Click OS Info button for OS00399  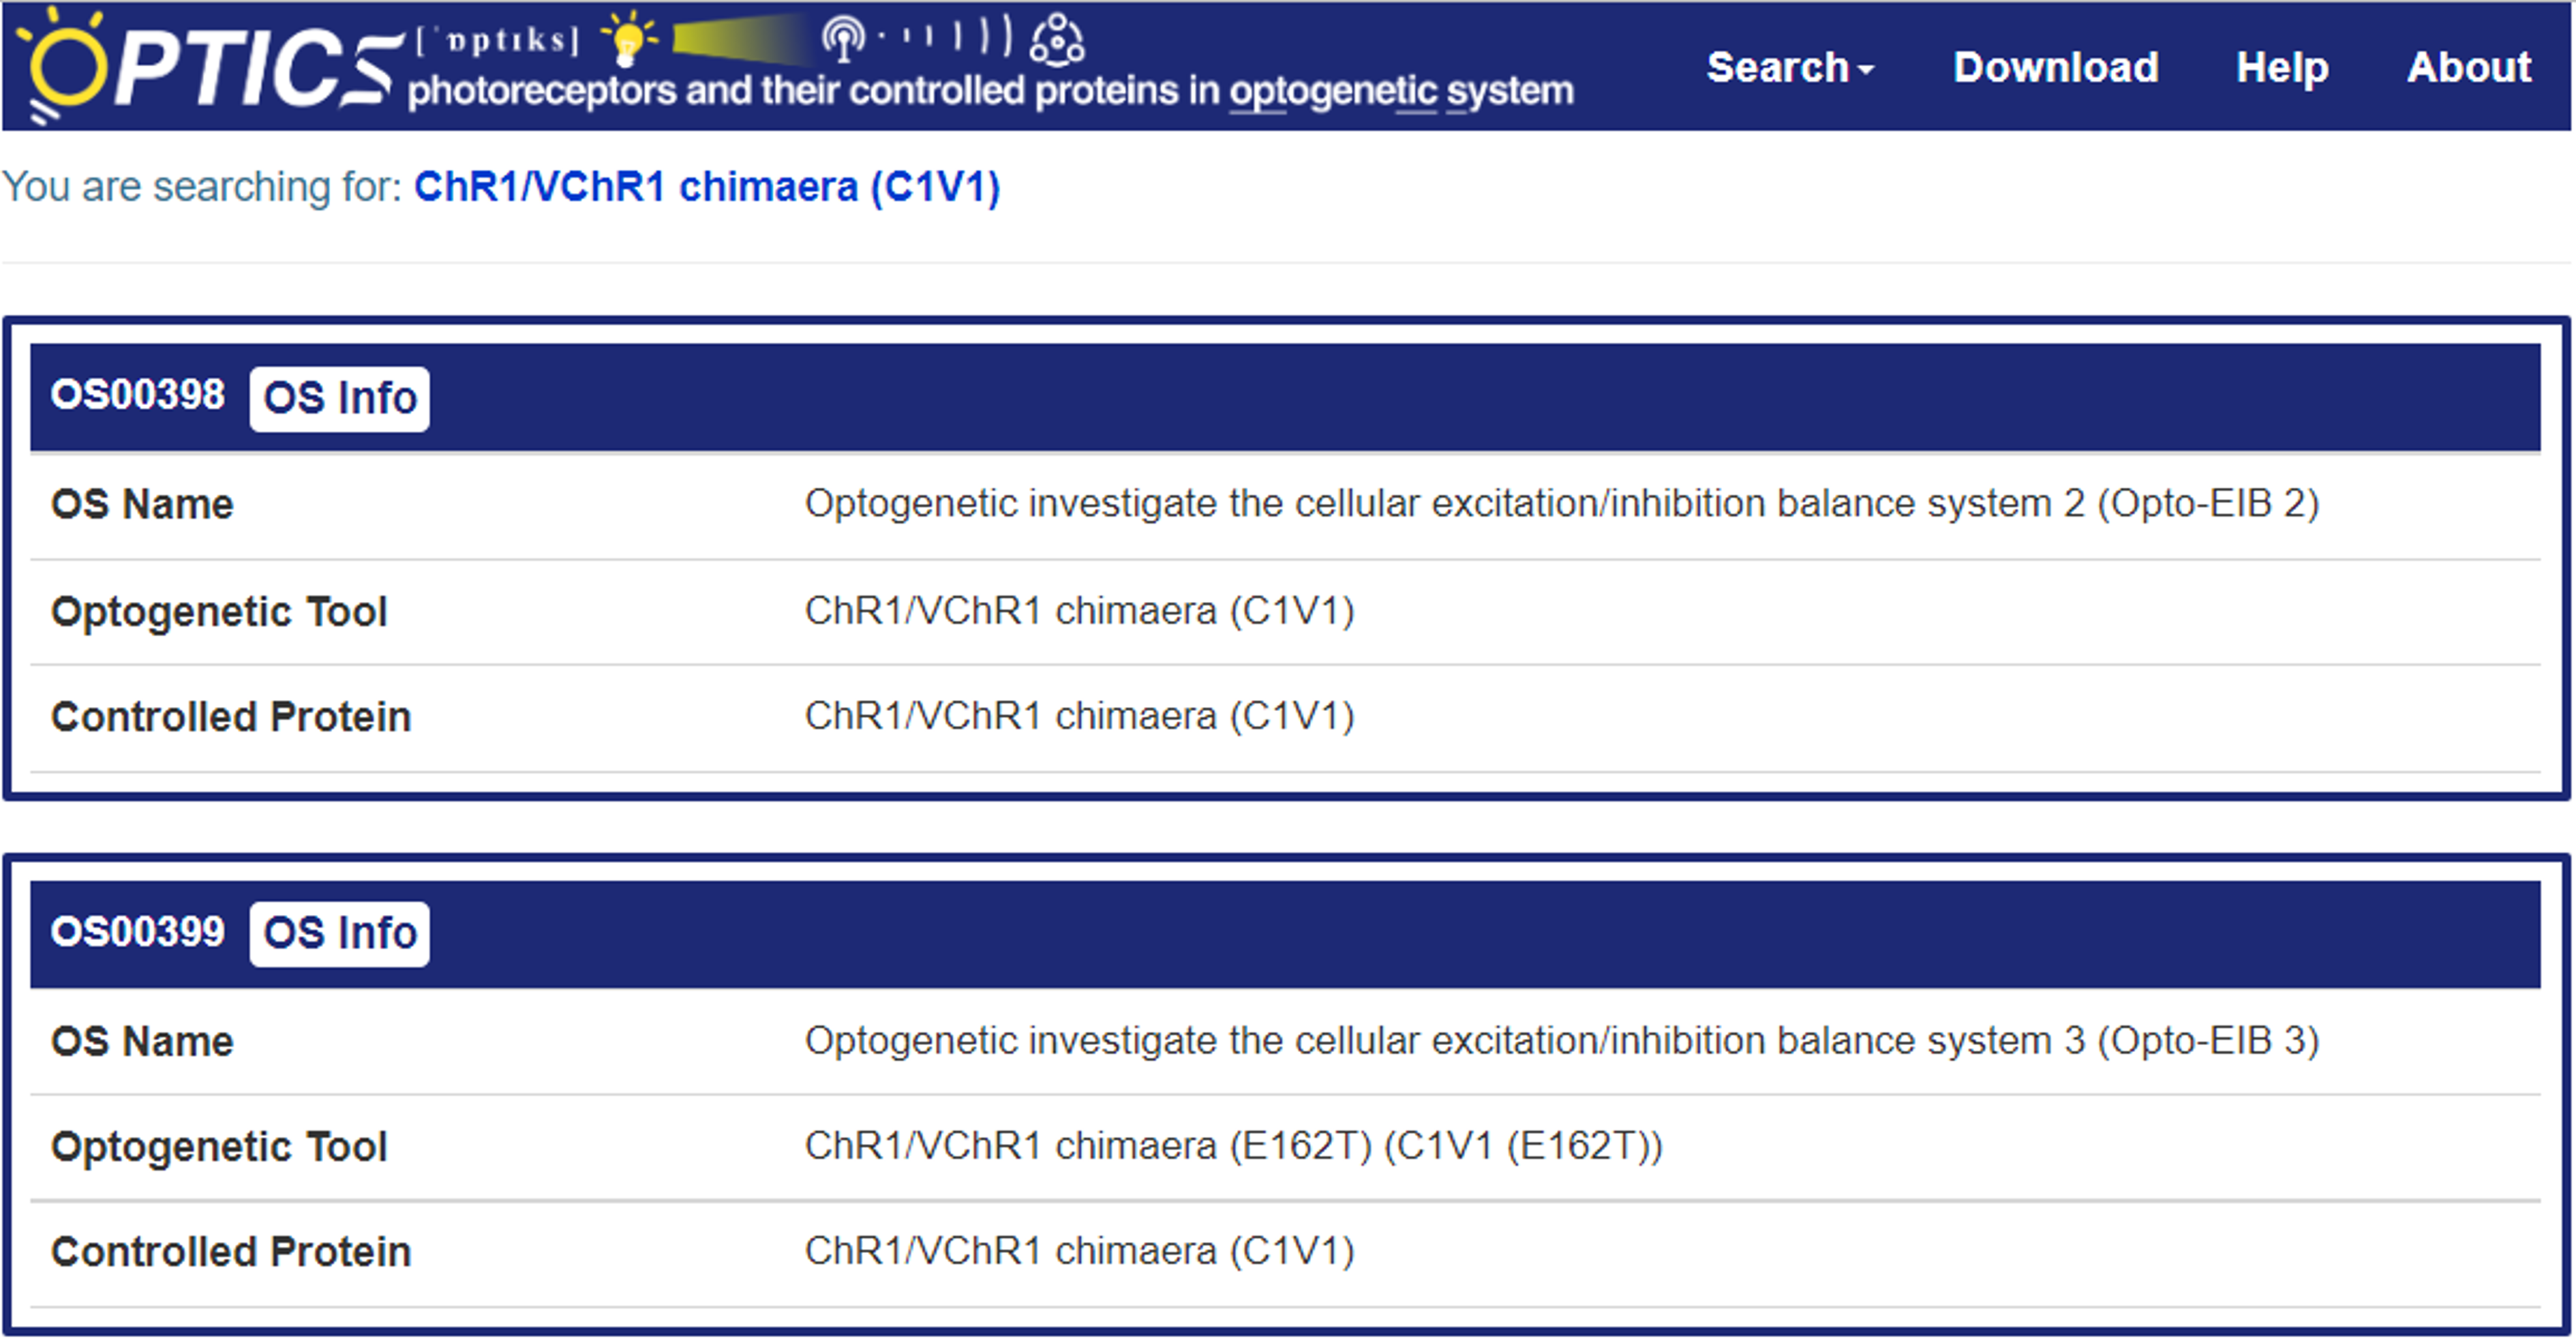pos(339,933)
